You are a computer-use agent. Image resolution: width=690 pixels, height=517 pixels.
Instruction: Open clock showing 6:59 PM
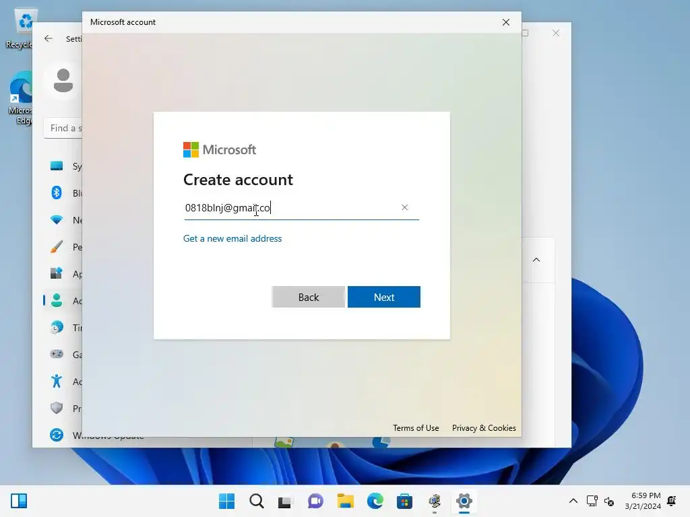[x=643, y=501]
